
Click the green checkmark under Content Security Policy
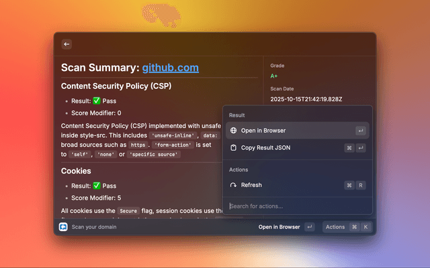[x=97, y=100]
